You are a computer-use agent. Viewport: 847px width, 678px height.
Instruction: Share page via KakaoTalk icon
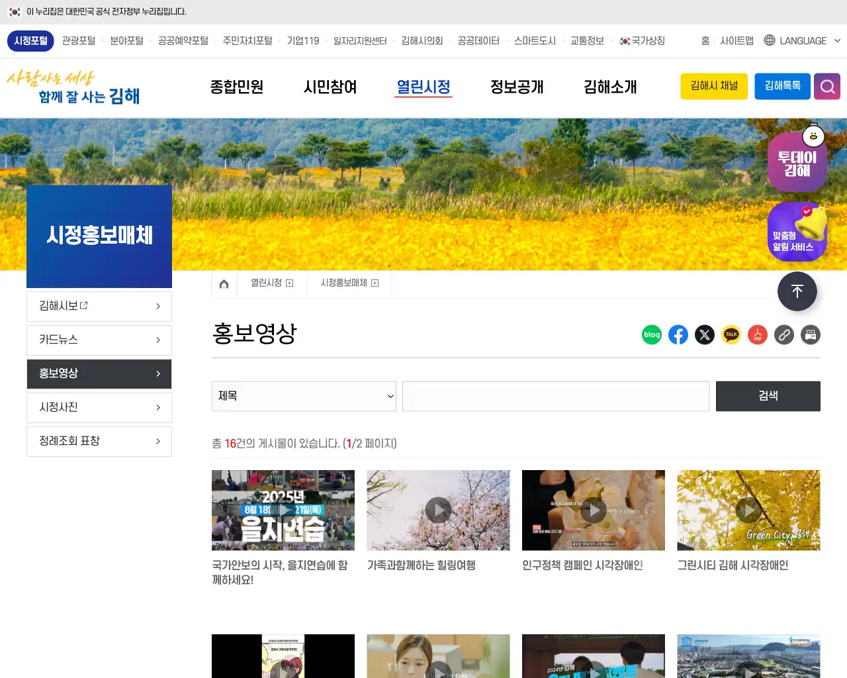(731, 335)
